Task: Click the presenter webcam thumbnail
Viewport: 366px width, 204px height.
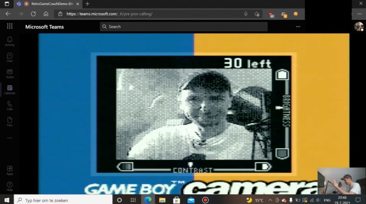Action: point(341,181)
